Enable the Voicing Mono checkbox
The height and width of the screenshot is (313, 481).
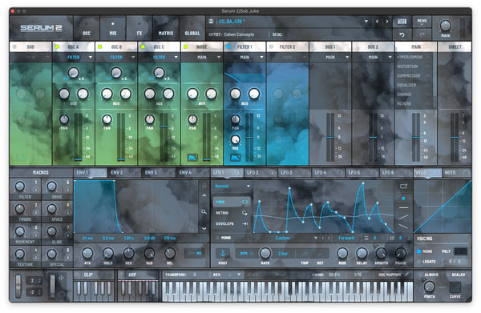tap(418, 251)
